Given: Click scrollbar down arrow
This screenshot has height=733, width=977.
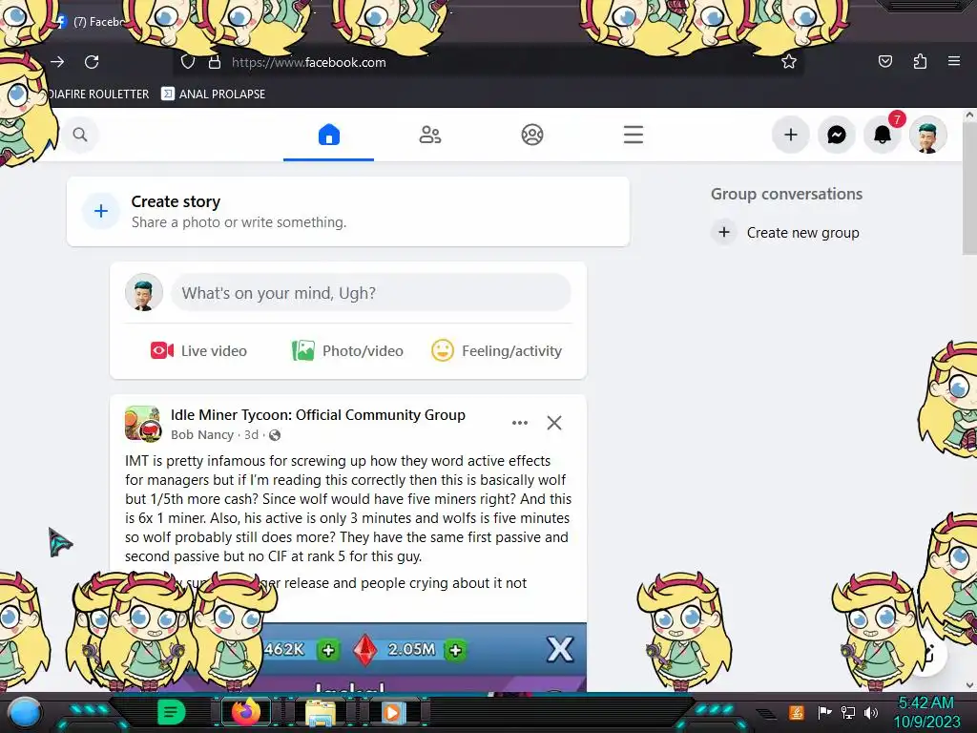Looking at the screenshot, I should tap(969, 685).
